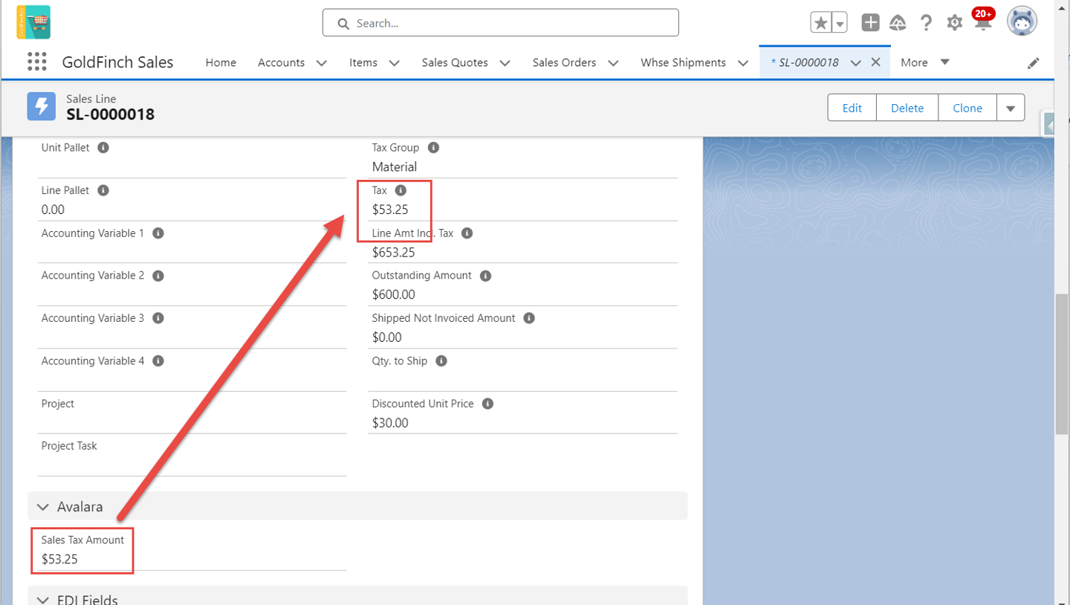This screenshot has width=1070, height=605.
Task: Open the Sales Quotes tab
Action: (455, 62)
